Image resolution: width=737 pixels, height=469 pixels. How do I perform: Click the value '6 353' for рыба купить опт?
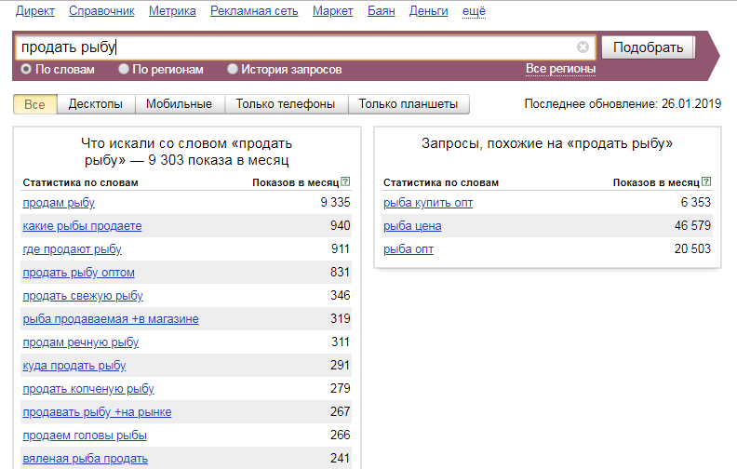coord(696,202)
